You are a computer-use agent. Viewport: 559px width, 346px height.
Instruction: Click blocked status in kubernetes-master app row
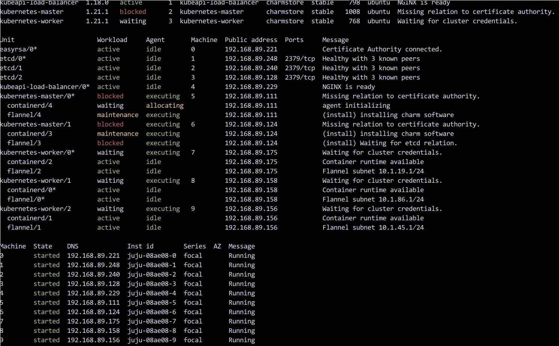click(133, 12)
